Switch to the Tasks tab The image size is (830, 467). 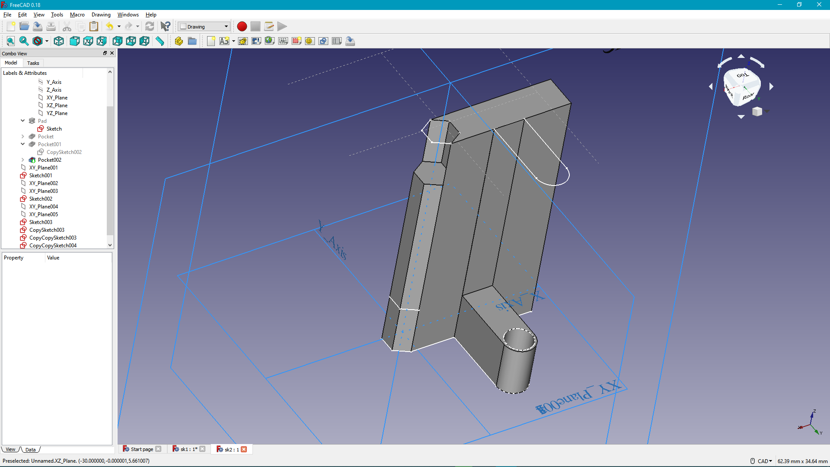(33, 63)
